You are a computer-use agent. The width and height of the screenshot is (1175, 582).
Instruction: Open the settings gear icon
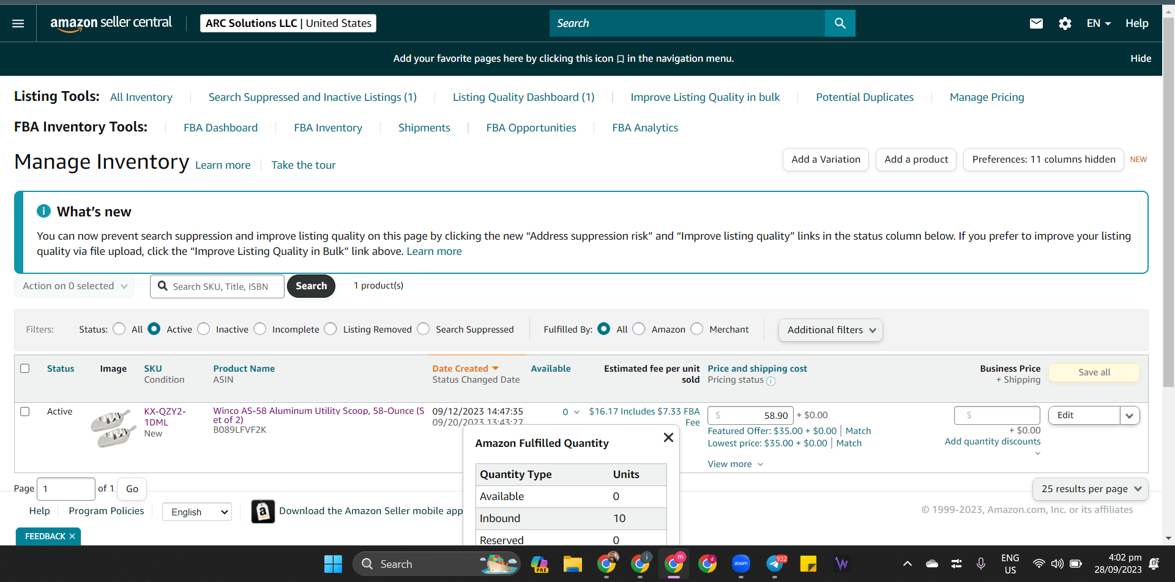[x=1065, y=23]
